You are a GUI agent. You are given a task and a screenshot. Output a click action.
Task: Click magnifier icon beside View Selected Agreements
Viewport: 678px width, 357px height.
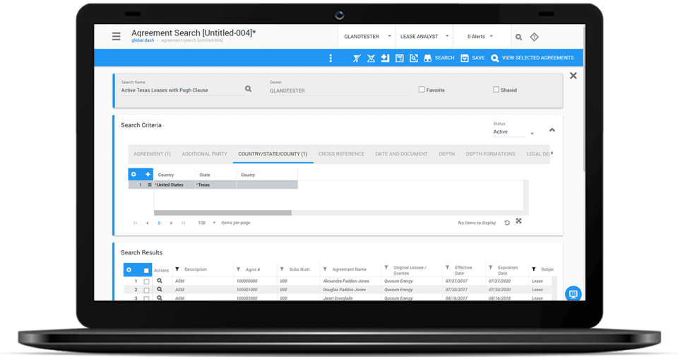click(x=494, y=58)
